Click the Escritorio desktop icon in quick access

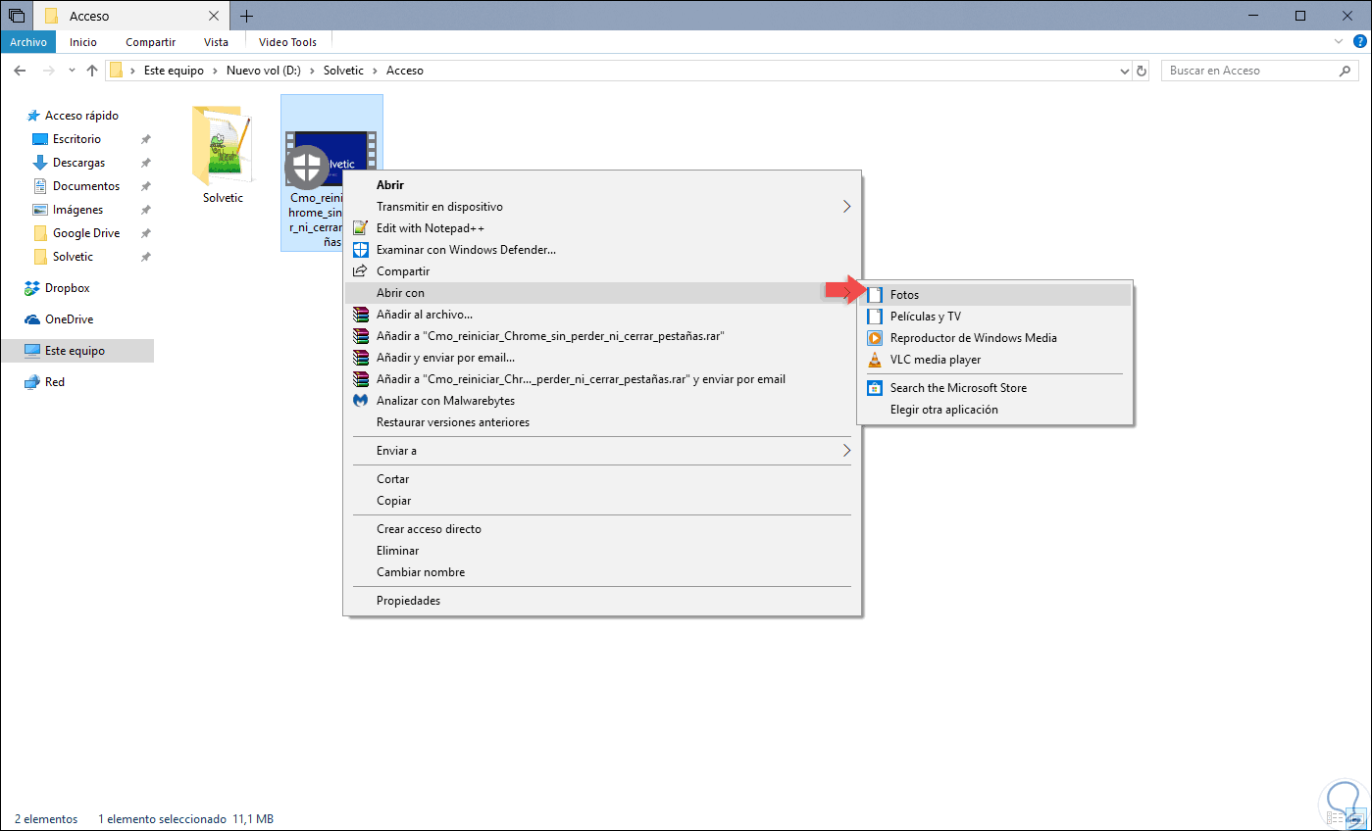pos(40,139)
